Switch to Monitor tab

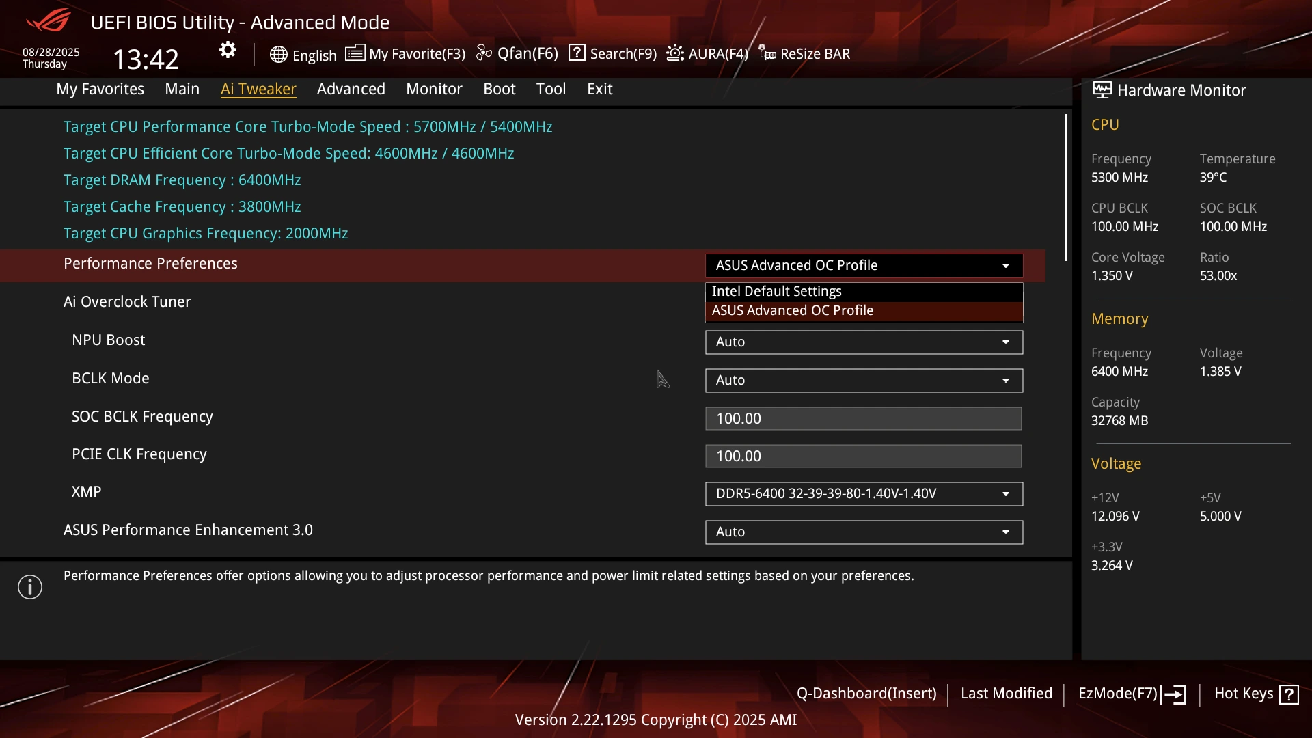[x=434, y=89]
